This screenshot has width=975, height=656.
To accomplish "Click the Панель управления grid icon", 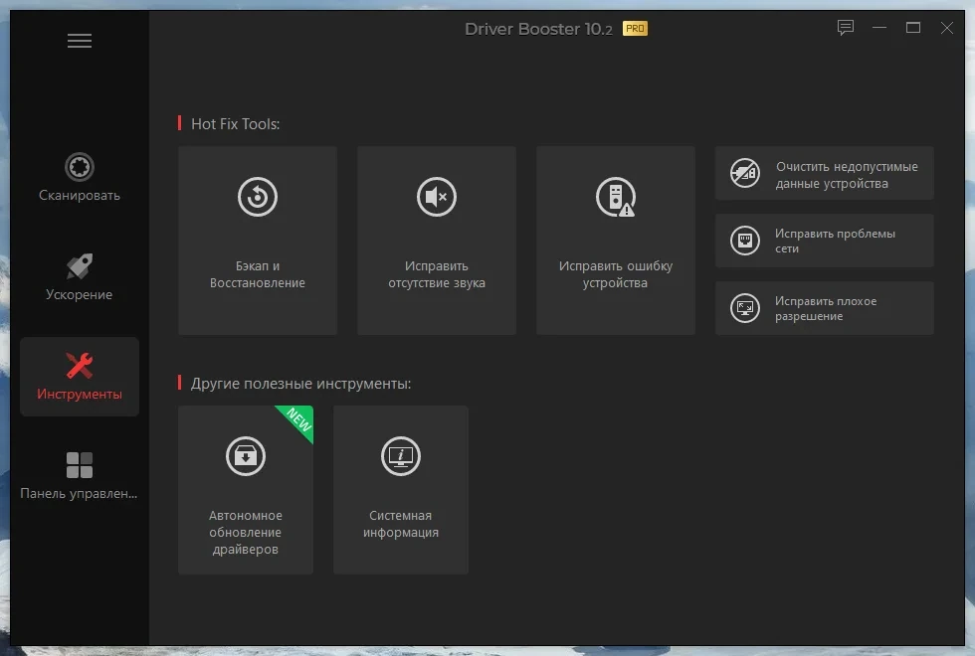I will (x=80, y=465).
